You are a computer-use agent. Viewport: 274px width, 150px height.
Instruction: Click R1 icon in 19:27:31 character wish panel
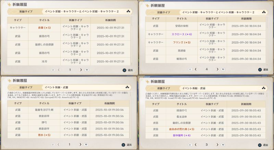(x=87, y=70)
